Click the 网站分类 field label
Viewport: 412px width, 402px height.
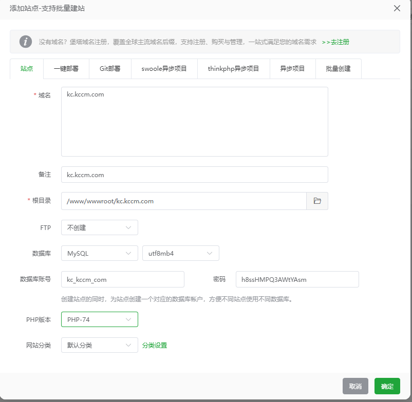click(x=39, y=346)
